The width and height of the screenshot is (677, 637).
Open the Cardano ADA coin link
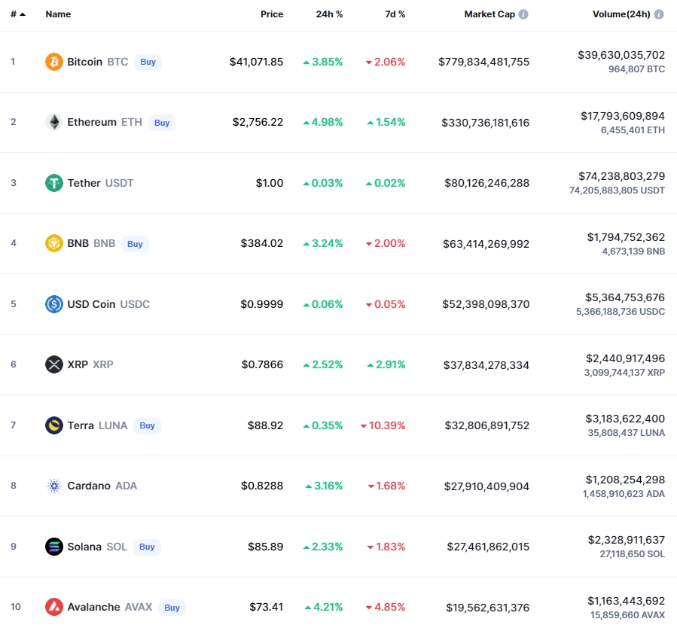click(x=102, y=486)
